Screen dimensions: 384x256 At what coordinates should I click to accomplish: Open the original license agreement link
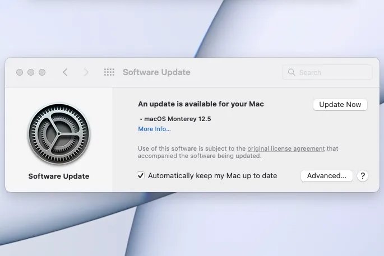point(286,148)
